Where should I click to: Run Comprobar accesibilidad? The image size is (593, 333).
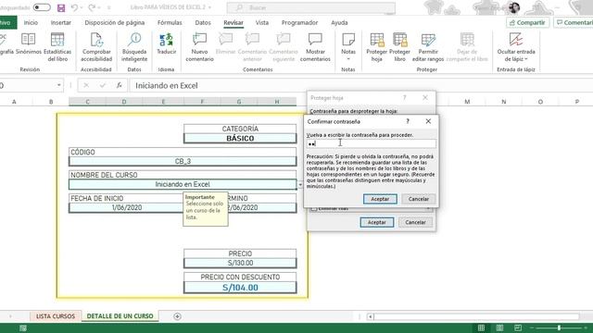tap(96, 47)
